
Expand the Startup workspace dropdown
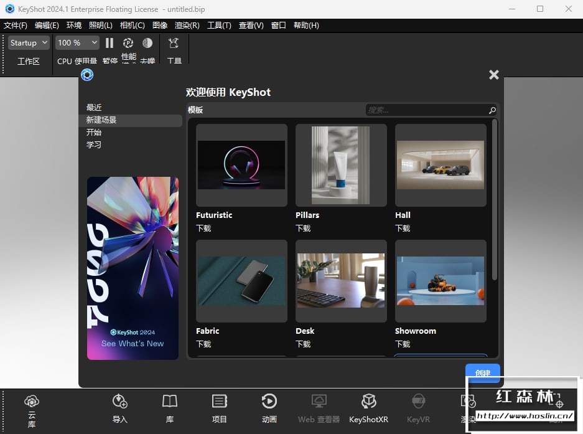pos(29,43)
